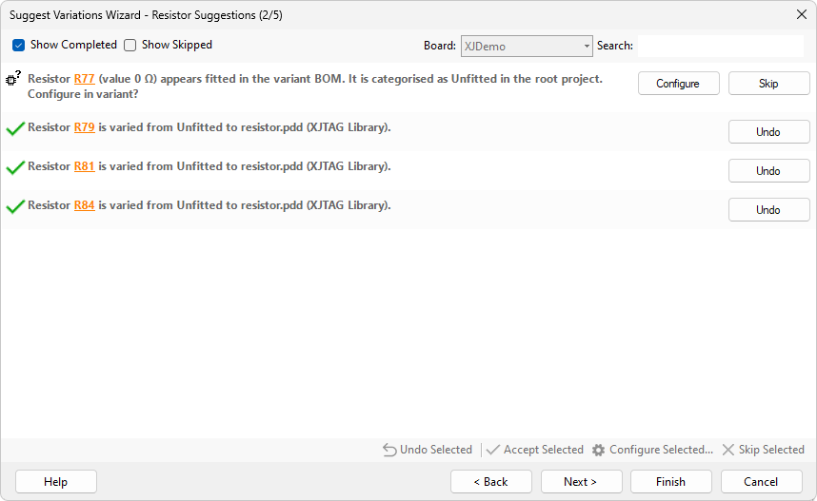
Task: Click the green checkmark next to R81
Action: [14, 167]
